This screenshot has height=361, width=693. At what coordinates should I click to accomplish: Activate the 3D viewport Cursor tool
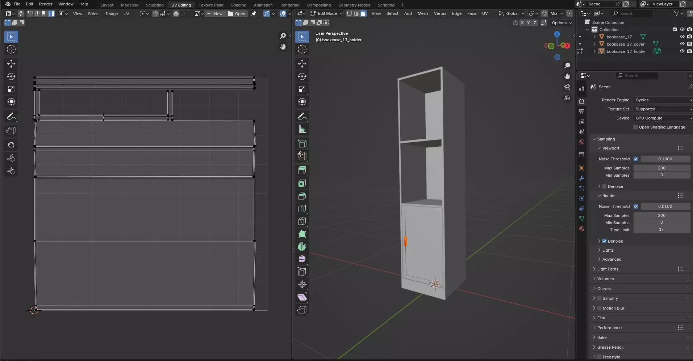click(x=302, y=49)
